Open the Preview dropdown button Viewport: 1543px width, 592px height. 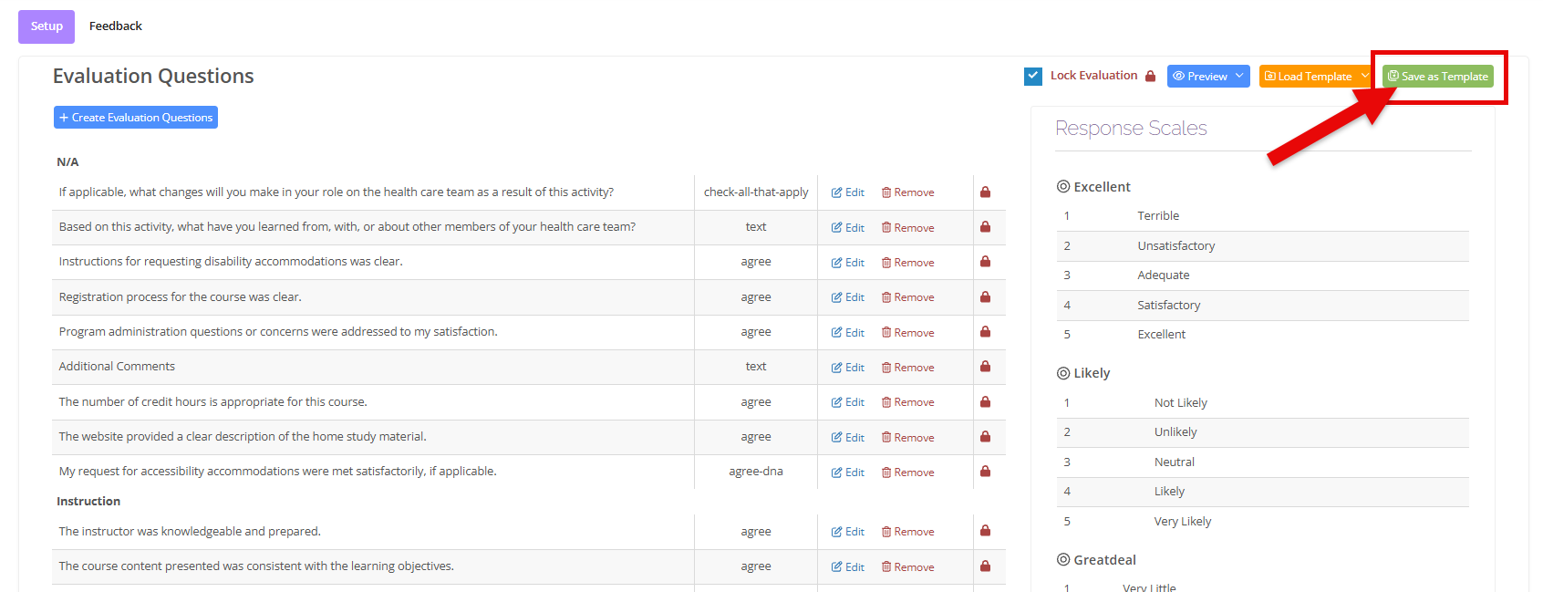pyautogui.click(x=1208, y=77)
